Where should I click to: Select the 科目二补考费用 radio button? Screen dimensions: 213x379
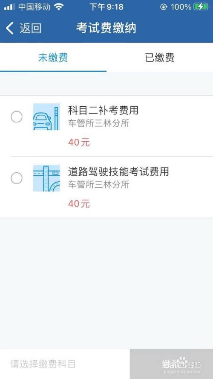(17, 117)
